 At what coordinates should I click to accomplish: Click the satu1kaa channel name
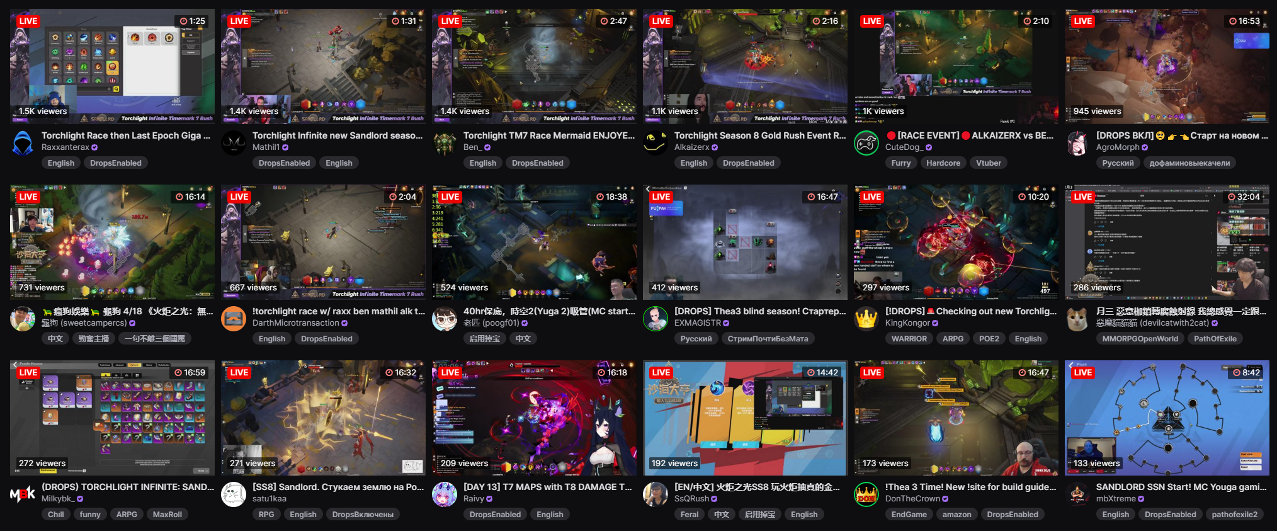coord(270,498)
